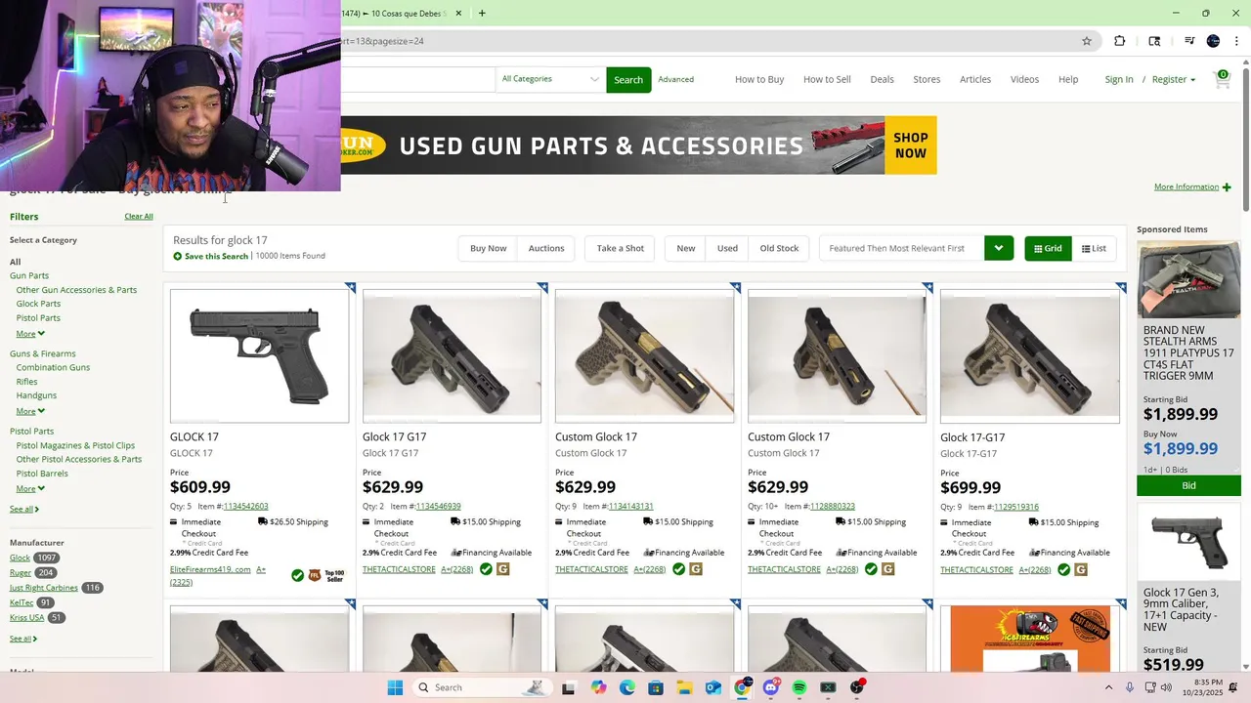The image size is (1251, 703).
Task: Click the microphone icon in system tray
Action: click(x=1130, y=687)
